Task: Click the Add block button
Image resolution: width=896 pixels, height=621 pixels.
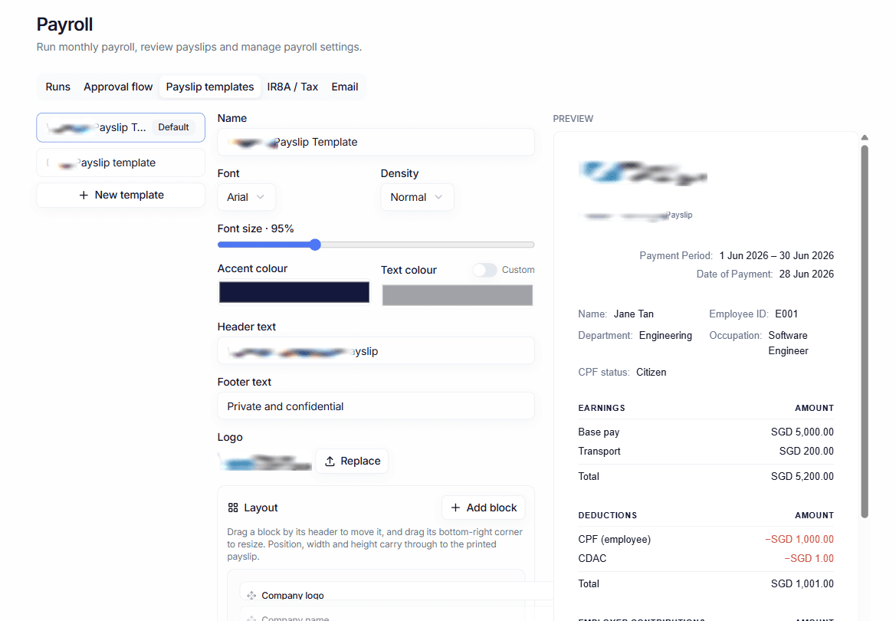Action: [484, 508]
